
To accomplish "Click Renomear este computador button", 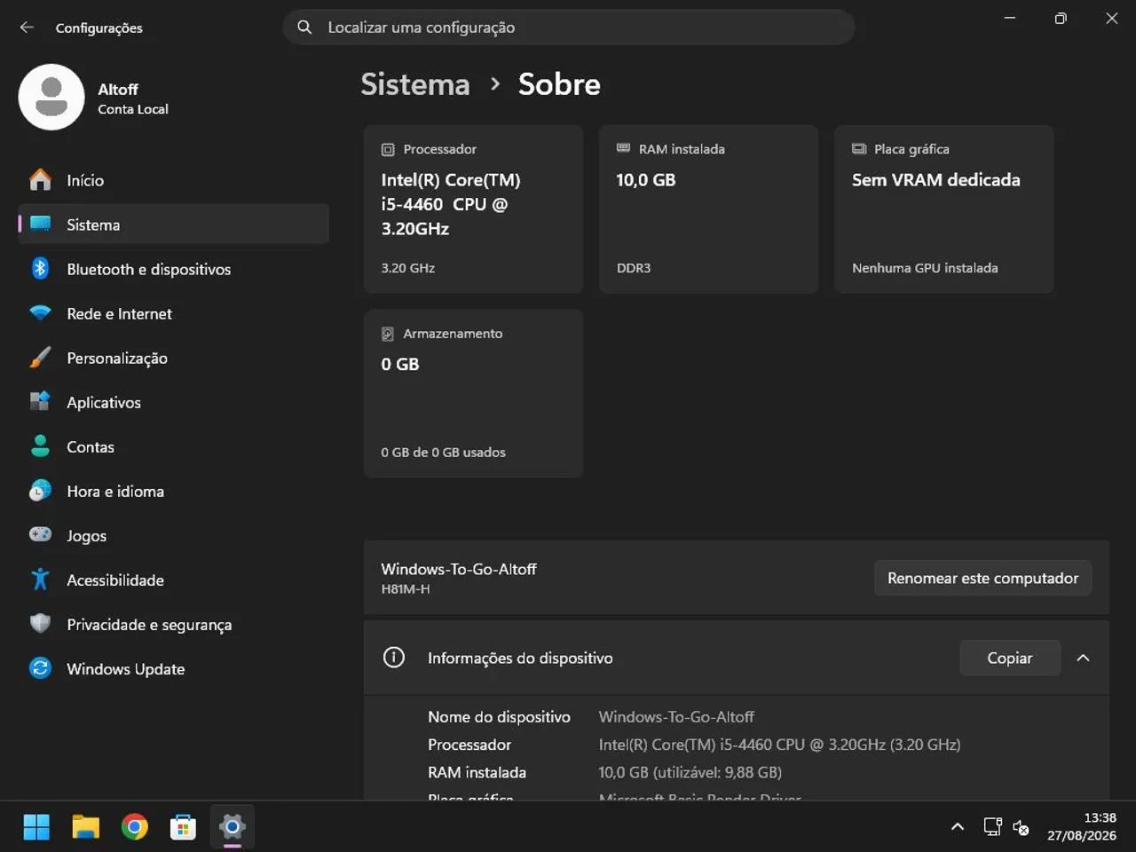I will tap(982, 578).
